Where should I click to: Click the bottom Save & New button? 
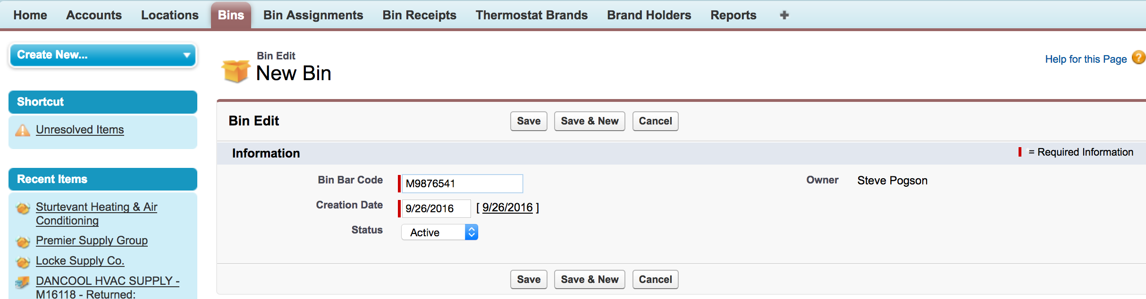click(589, 280)
